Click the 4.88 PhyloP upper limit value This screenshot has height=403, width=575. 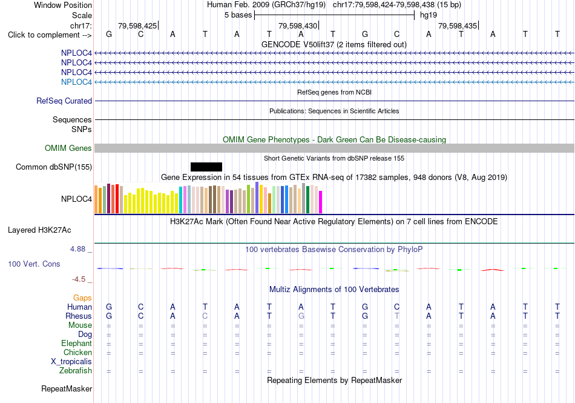(77, 249)
